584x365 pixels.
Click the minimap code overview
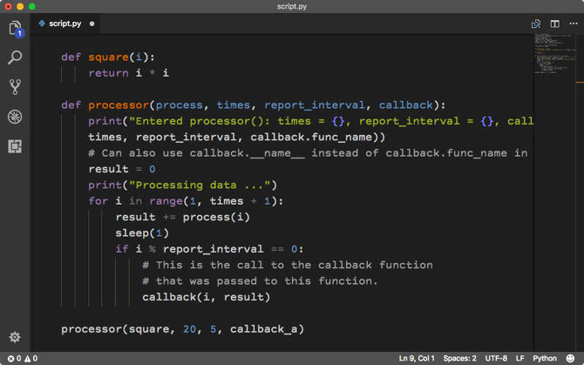tap(551, 54)
